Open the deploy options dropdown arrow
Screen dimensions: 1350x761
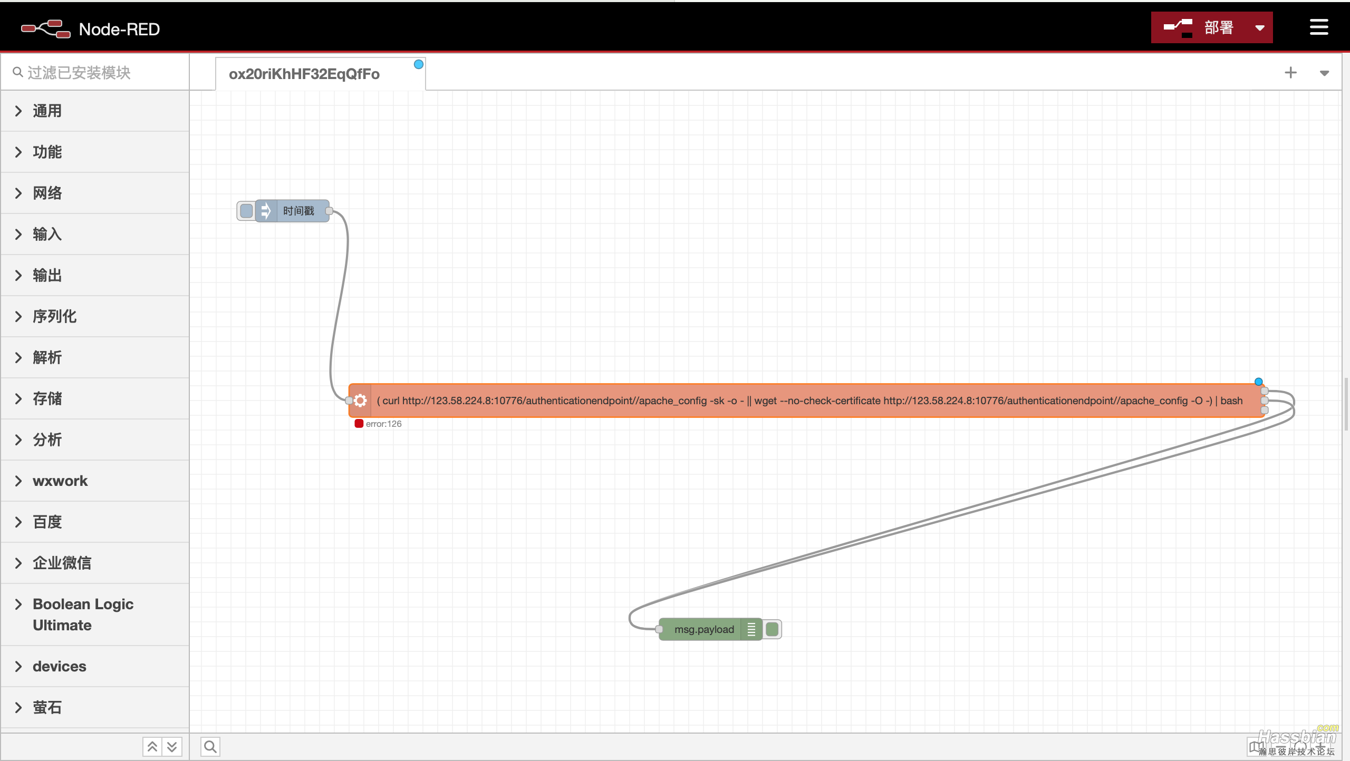tap(1260, 27)
